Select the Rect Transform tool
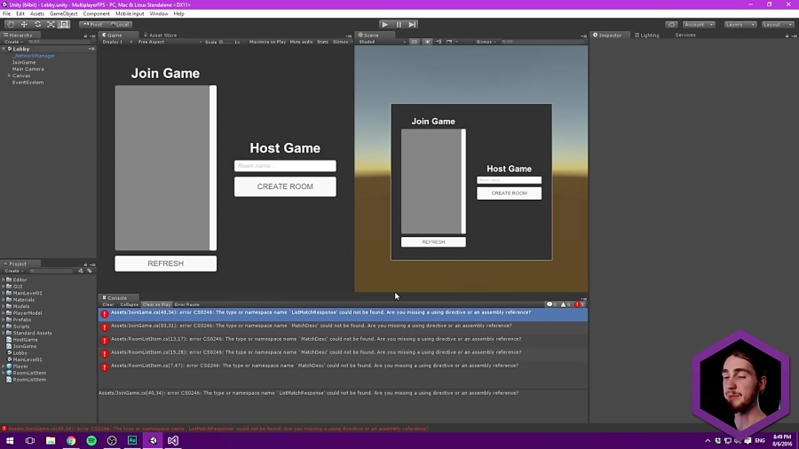799x449 pixels. tap(64, 25)
